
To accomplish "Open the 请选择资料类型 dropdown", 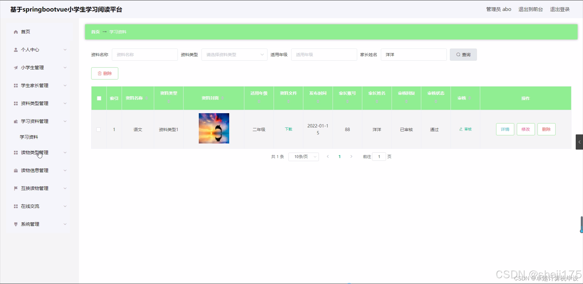I will (x=234, y=54).
